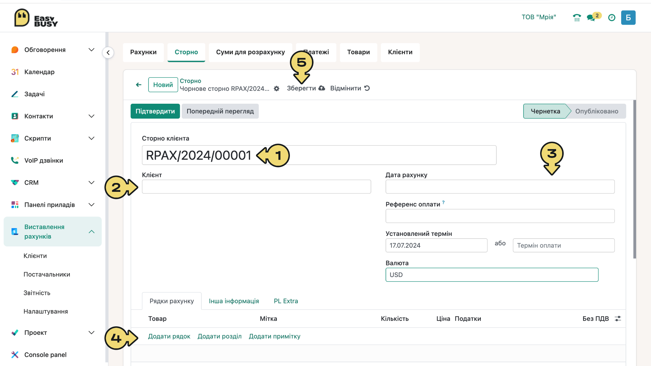This screenshot has height=366, width=651.
Task: Click the Клієнт input field
Action: pos(256,187)
